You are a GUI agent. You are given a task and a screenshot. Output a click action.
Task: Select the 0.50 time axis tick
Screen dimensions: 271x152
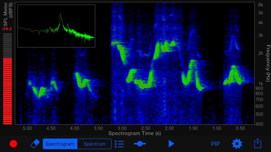point(240,128)
